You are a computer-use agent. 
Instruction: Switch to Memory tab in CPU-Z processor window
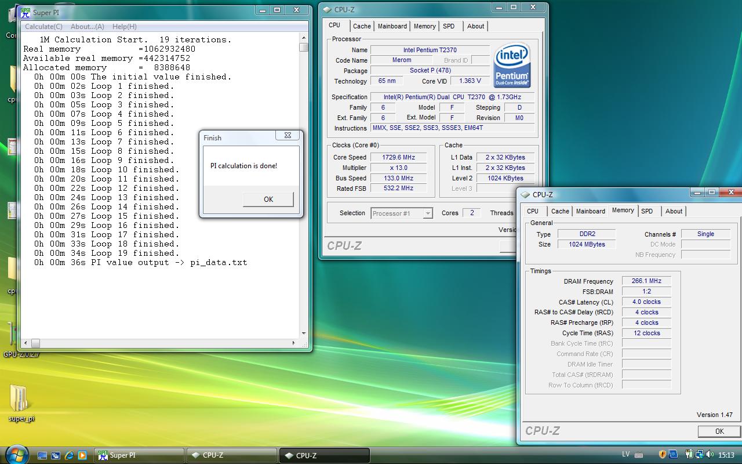click(425, 26)
